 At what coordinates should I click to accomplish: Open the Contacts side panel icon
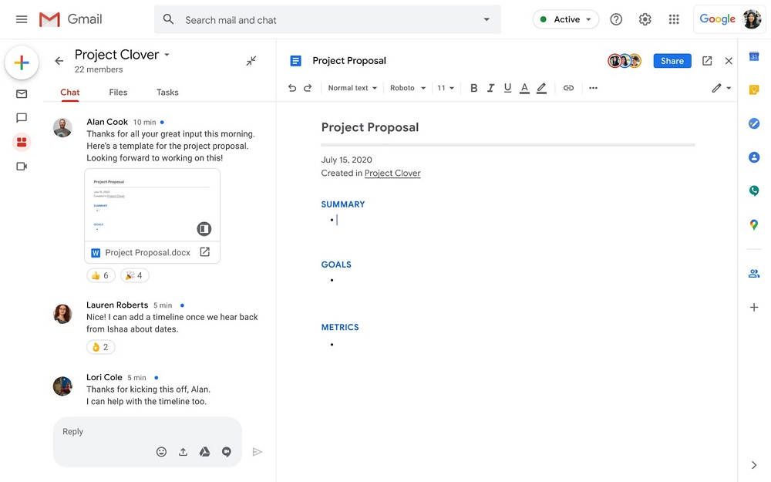[754, 157]
